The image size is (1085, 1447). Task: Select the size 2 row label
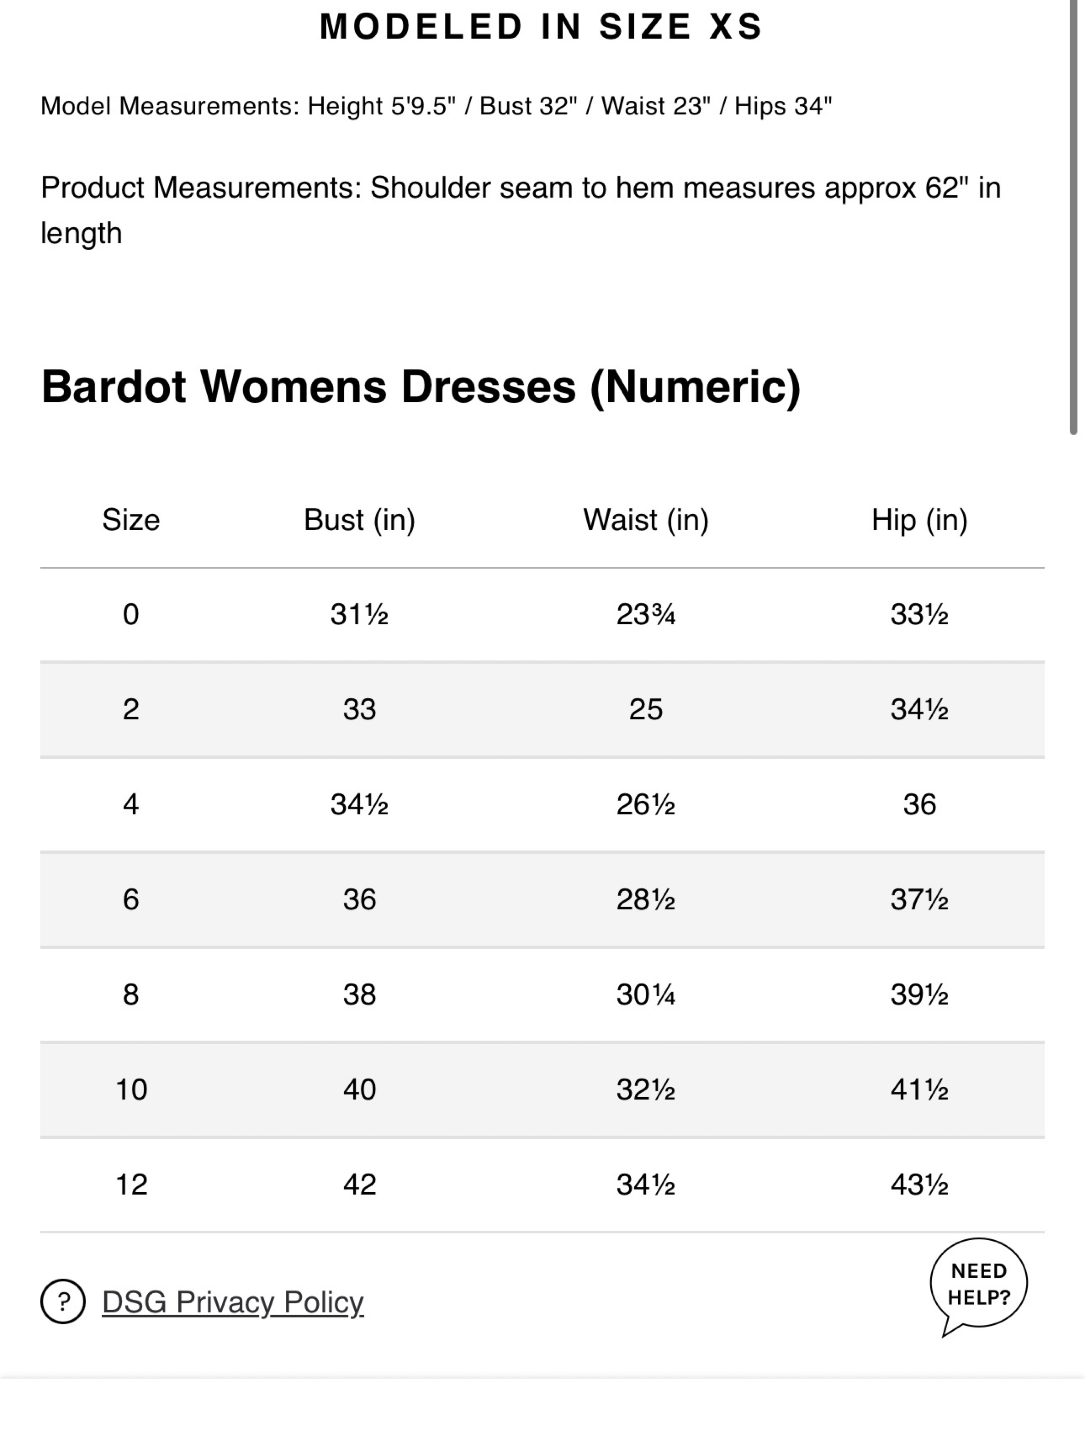tap(131, 709)
